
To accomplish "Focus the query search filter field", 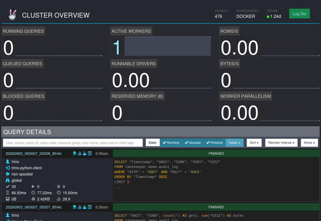I will click(x=73, y=143).
